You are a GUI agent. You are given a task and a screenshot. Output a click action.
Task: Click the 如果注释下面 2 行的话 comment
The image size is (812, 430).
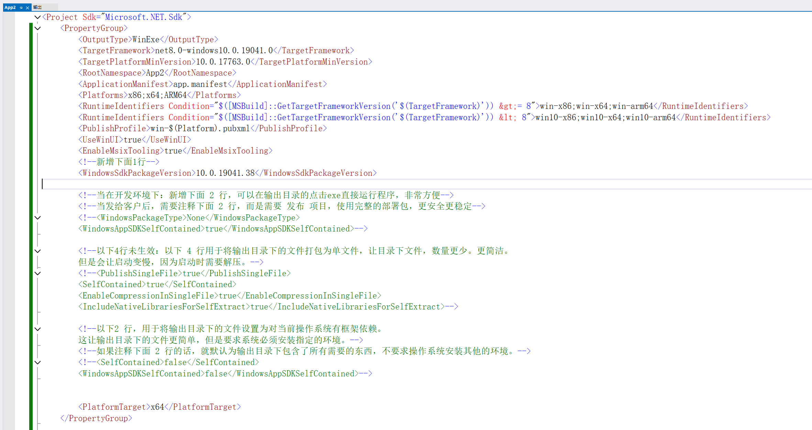point(304,351)
